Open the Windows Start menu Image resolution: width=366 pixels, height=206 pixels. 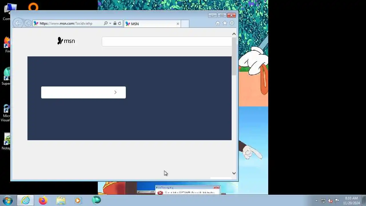pos(8,200)
